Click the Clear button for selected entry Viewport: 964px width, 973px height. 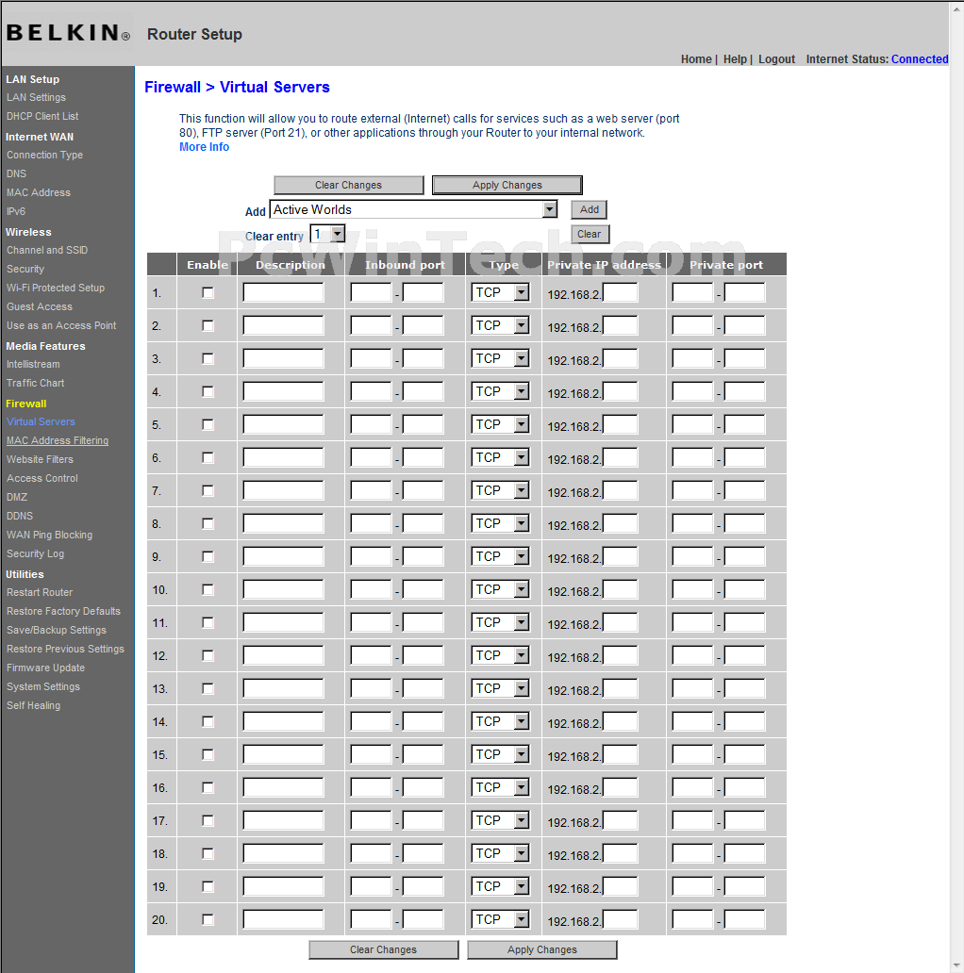(x=590, y=234)
